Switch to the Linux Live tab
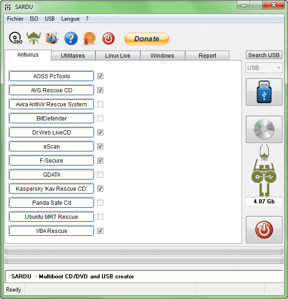Viewport: 288px width, 299px height. [118, 56]
